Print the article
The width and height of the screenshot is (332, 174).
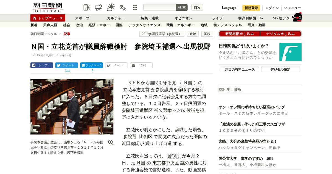point(141,65)
